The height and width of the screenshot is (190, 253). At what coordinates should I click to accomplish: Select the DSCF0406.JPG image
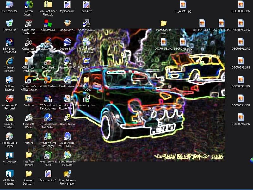[183, 42]
